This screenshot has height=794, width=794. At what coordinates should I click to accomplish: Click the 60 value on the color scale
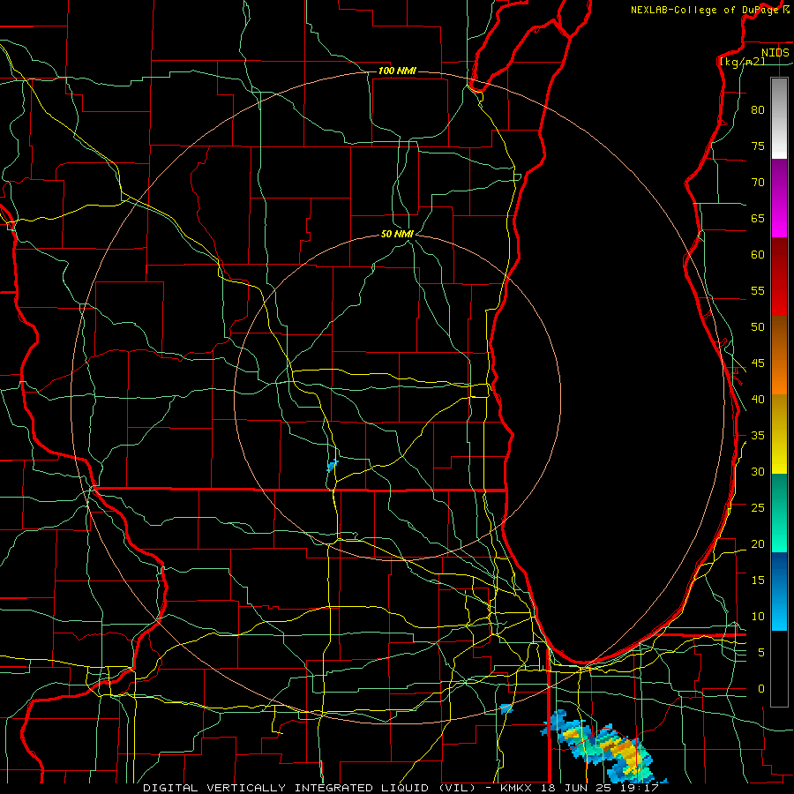[x=758, y=255]
